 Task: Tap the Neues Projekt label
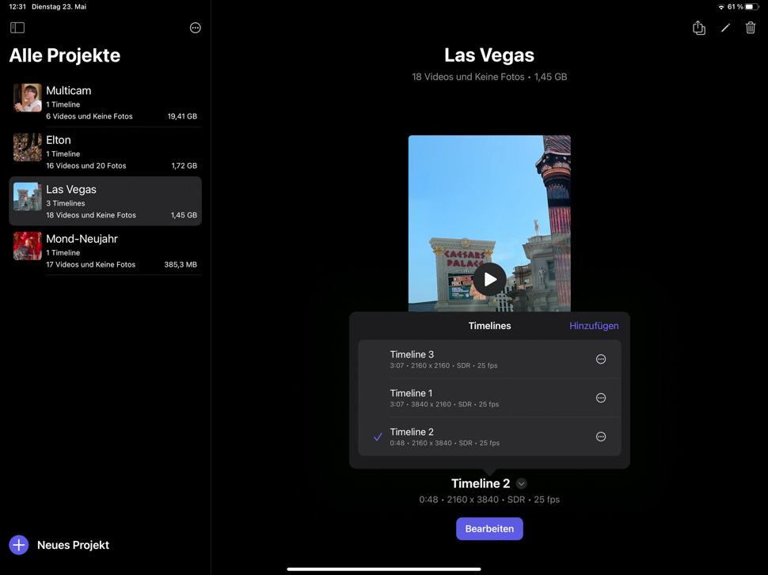73,545
